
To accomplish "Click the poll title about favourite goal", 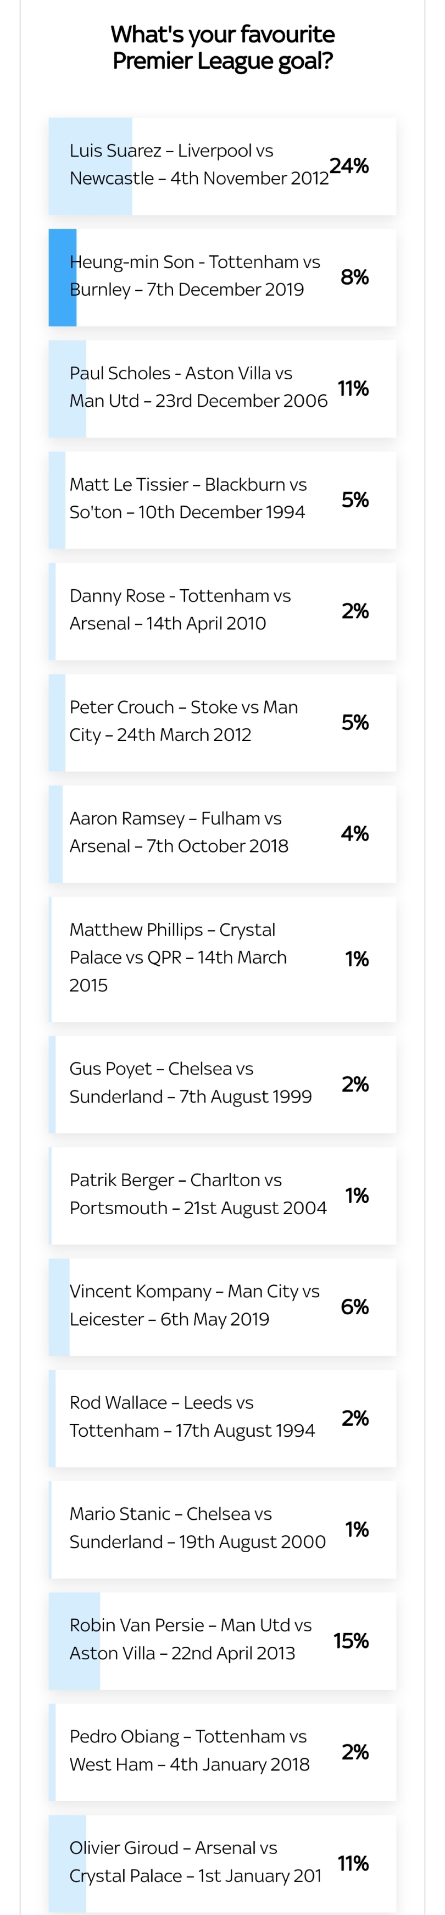I will click(x=223, y=48).
